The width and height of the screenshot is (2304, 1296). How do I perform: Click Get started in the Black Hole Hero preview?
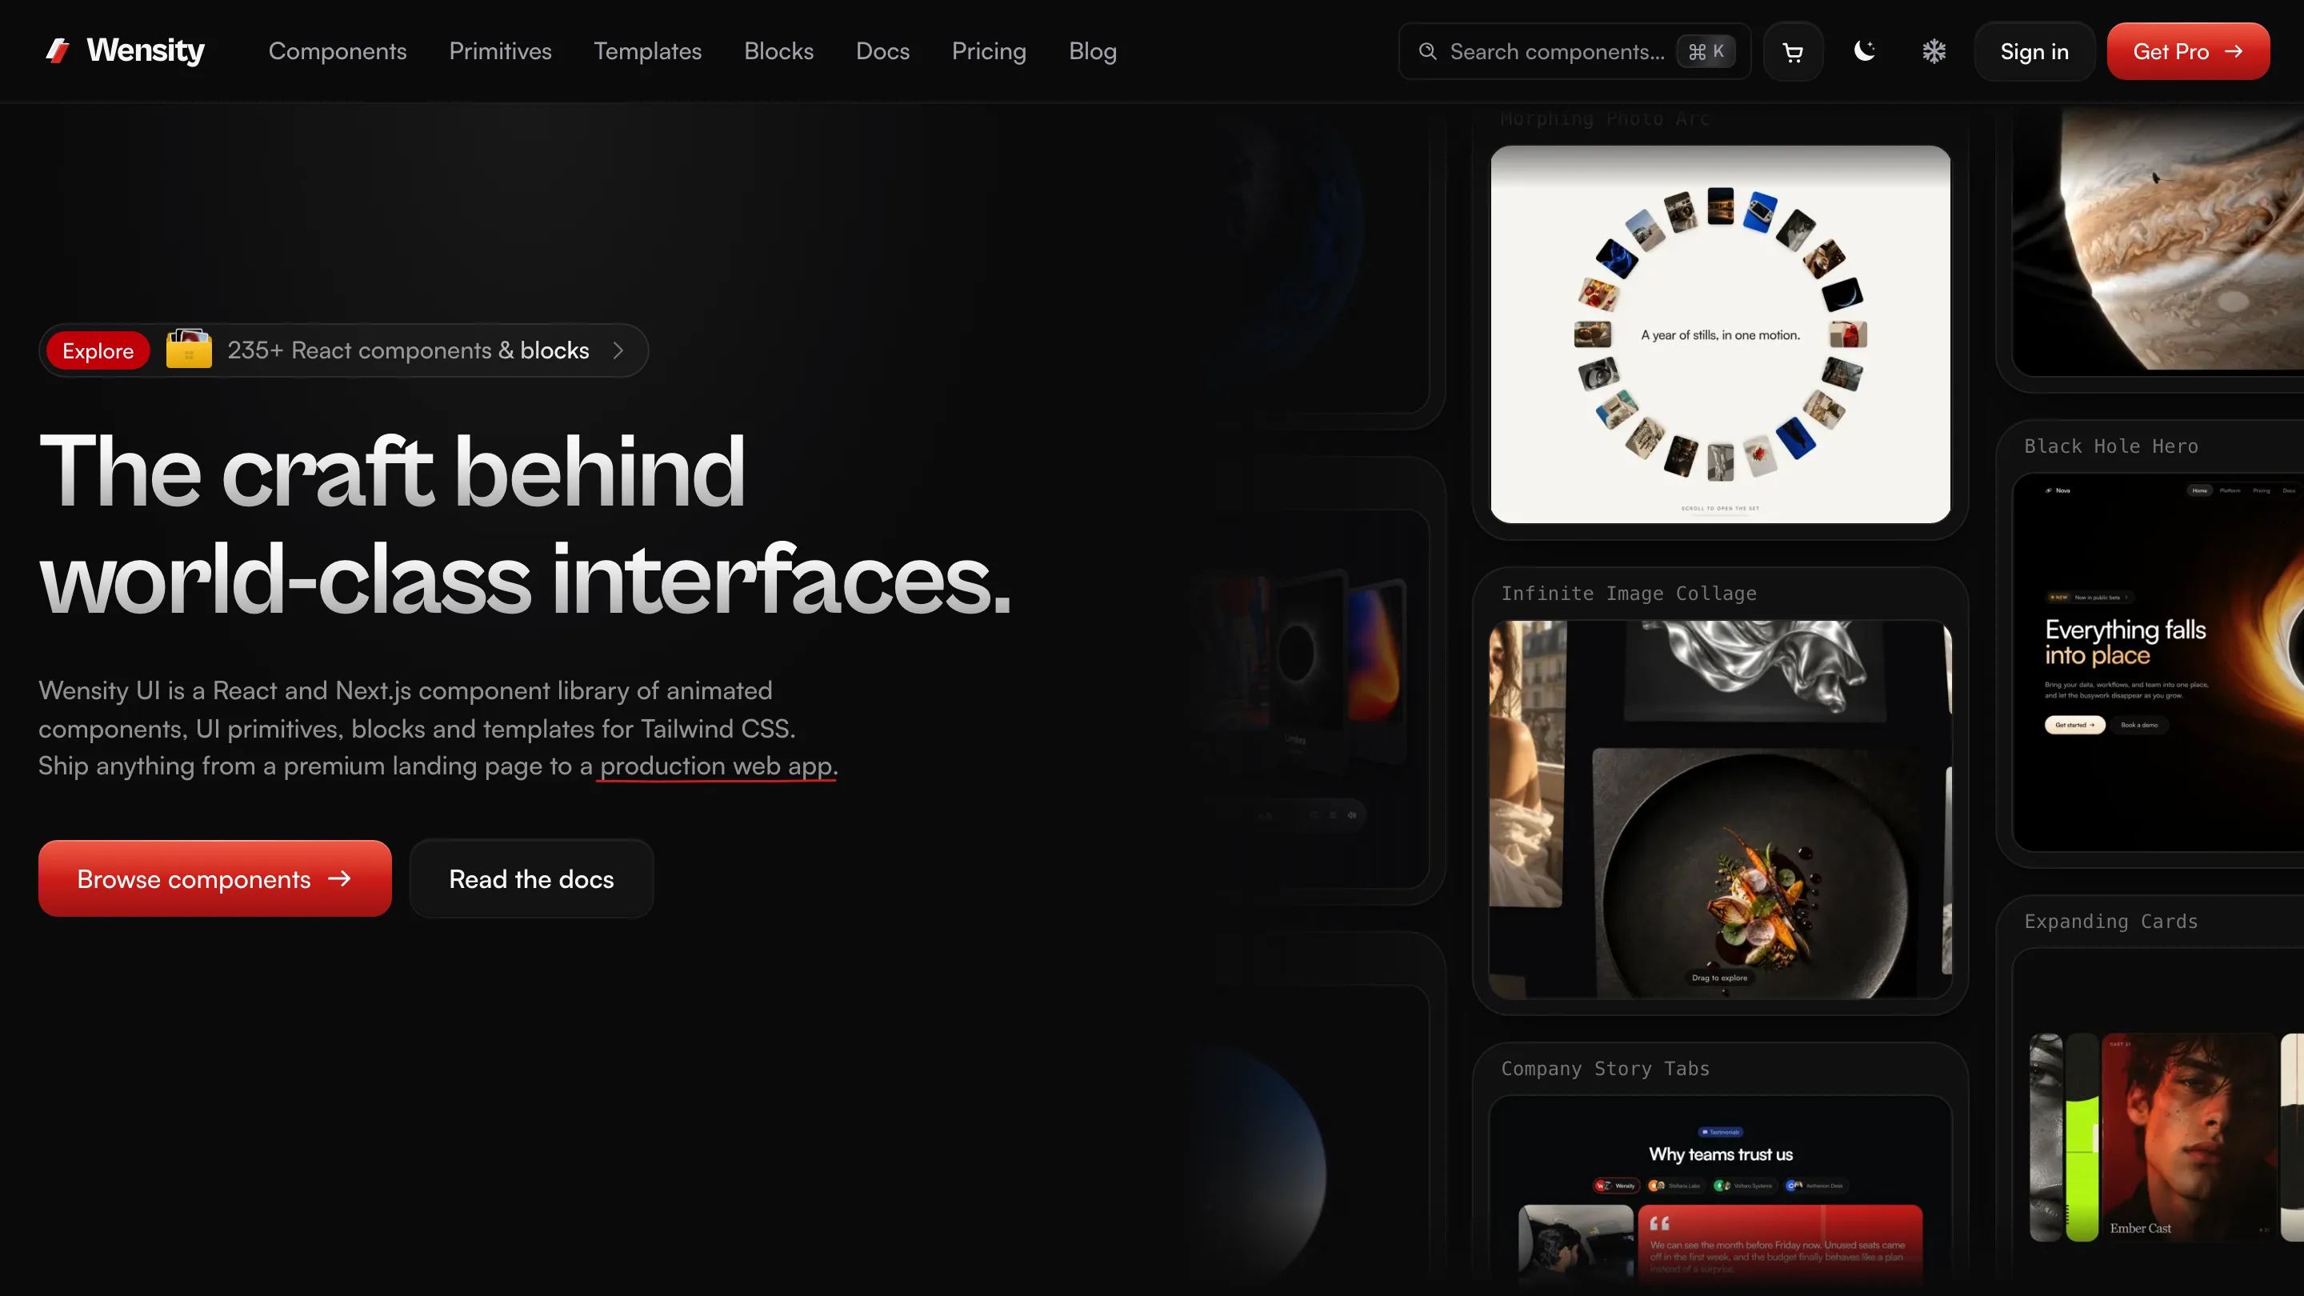(x=2075, y=726)
